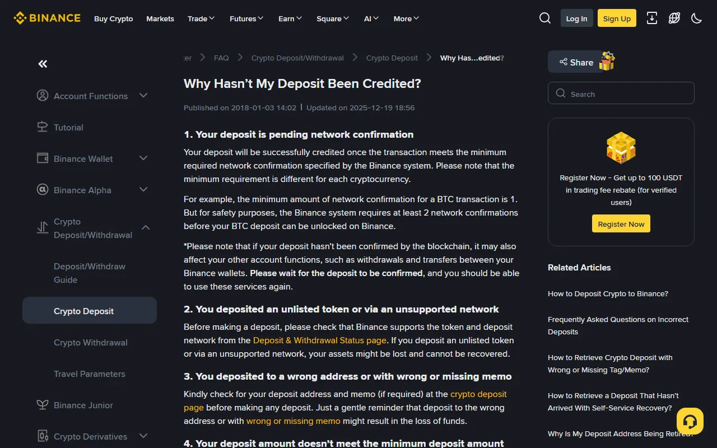Open FAQ breadcrumb link
Screen dimensions: 717x448
221,58
